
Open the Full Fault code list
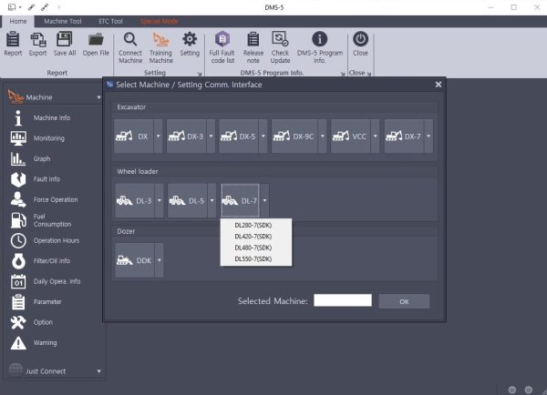click(x=222, y=47)
